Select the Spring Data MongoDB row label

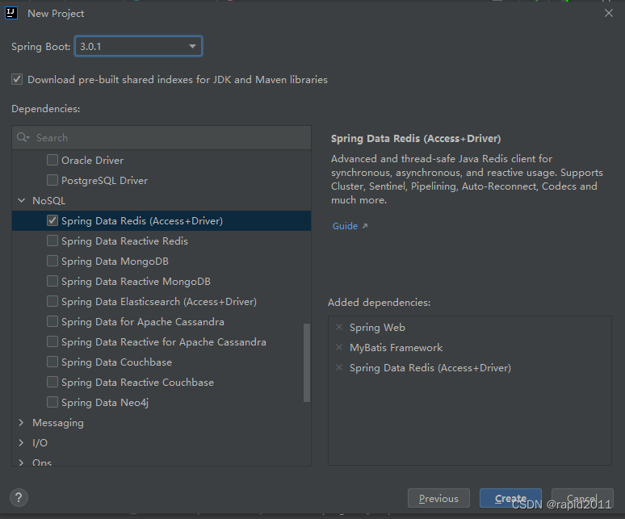tap(115, 262)
